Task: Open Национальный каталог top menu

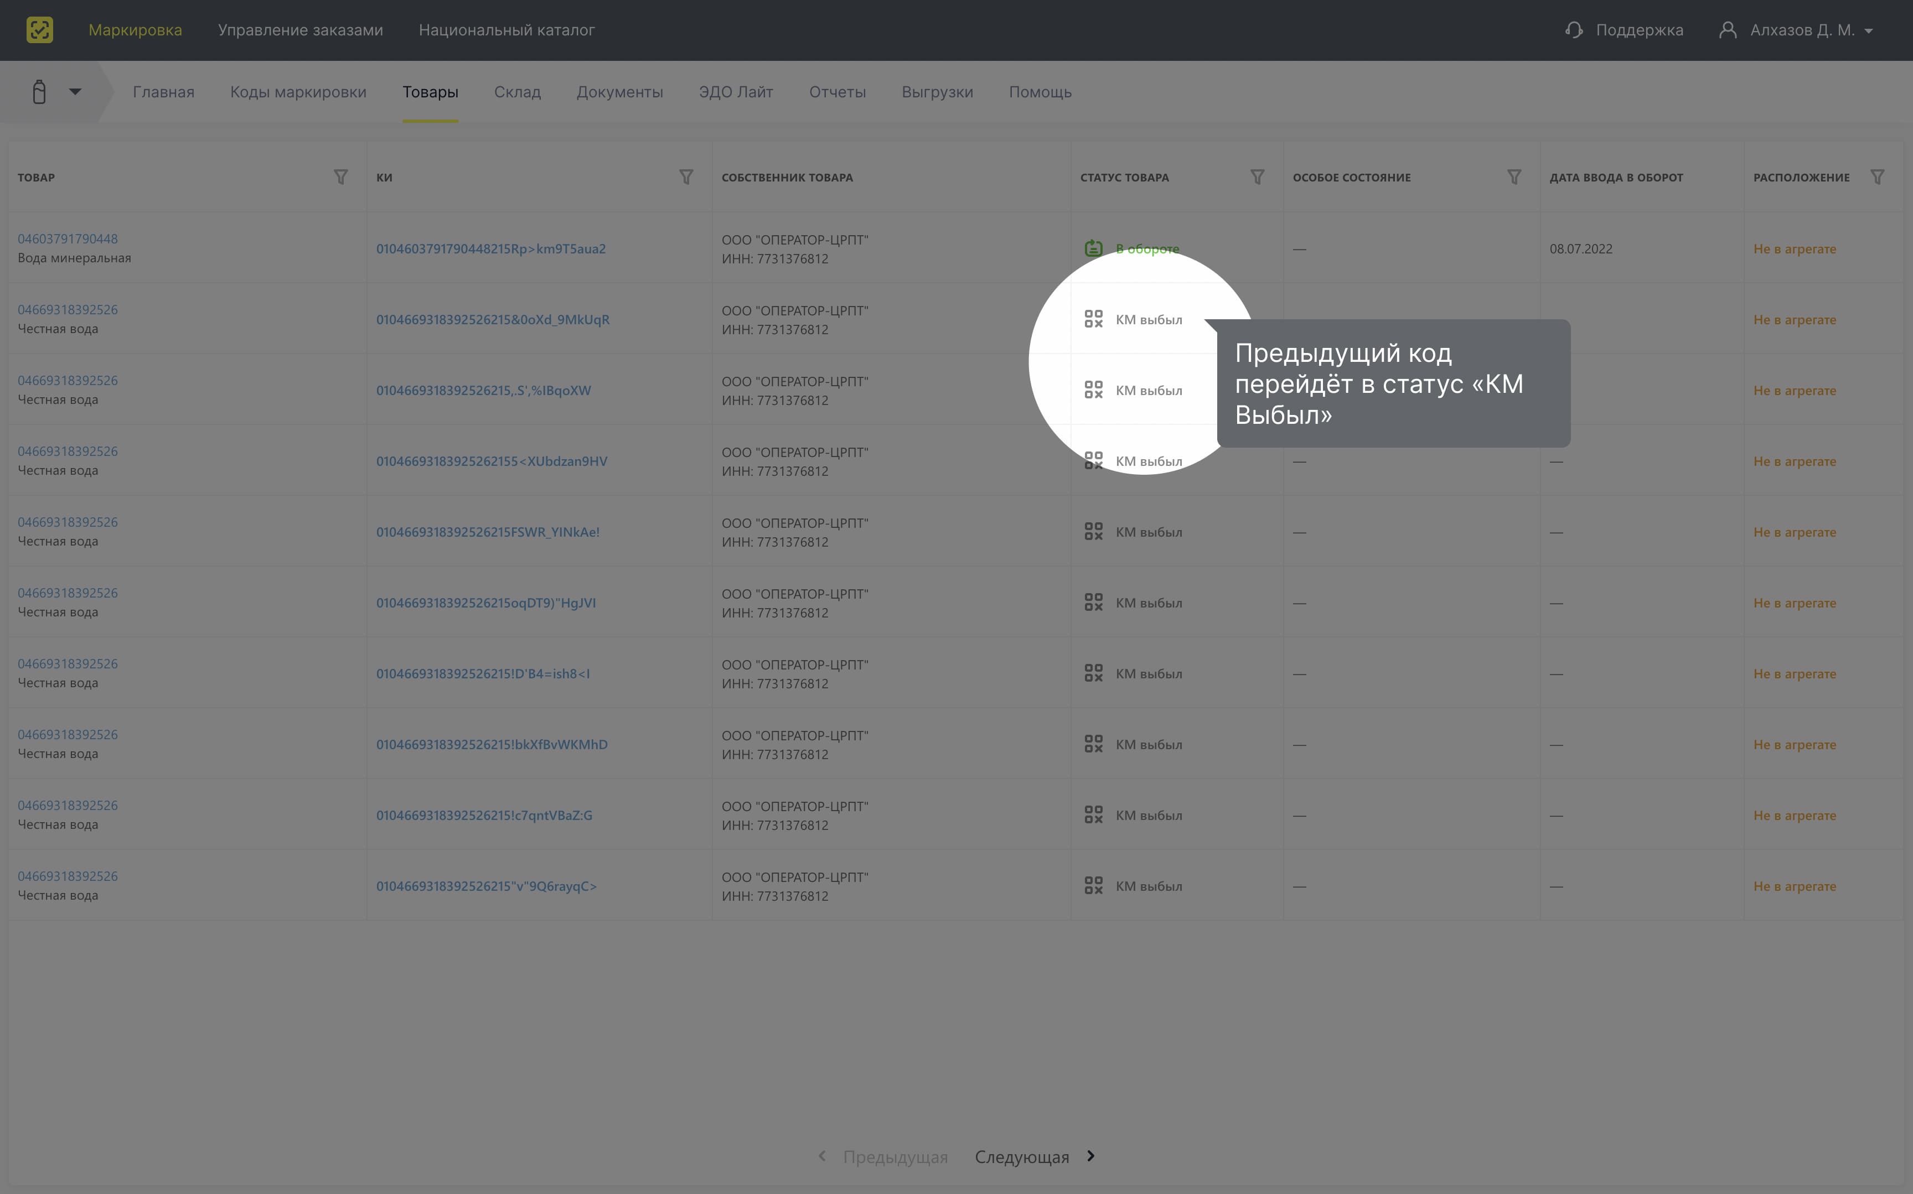Action: (506, 30)
